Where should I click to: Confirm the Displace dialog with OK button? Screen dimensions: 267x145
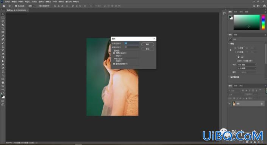[148, 44]
